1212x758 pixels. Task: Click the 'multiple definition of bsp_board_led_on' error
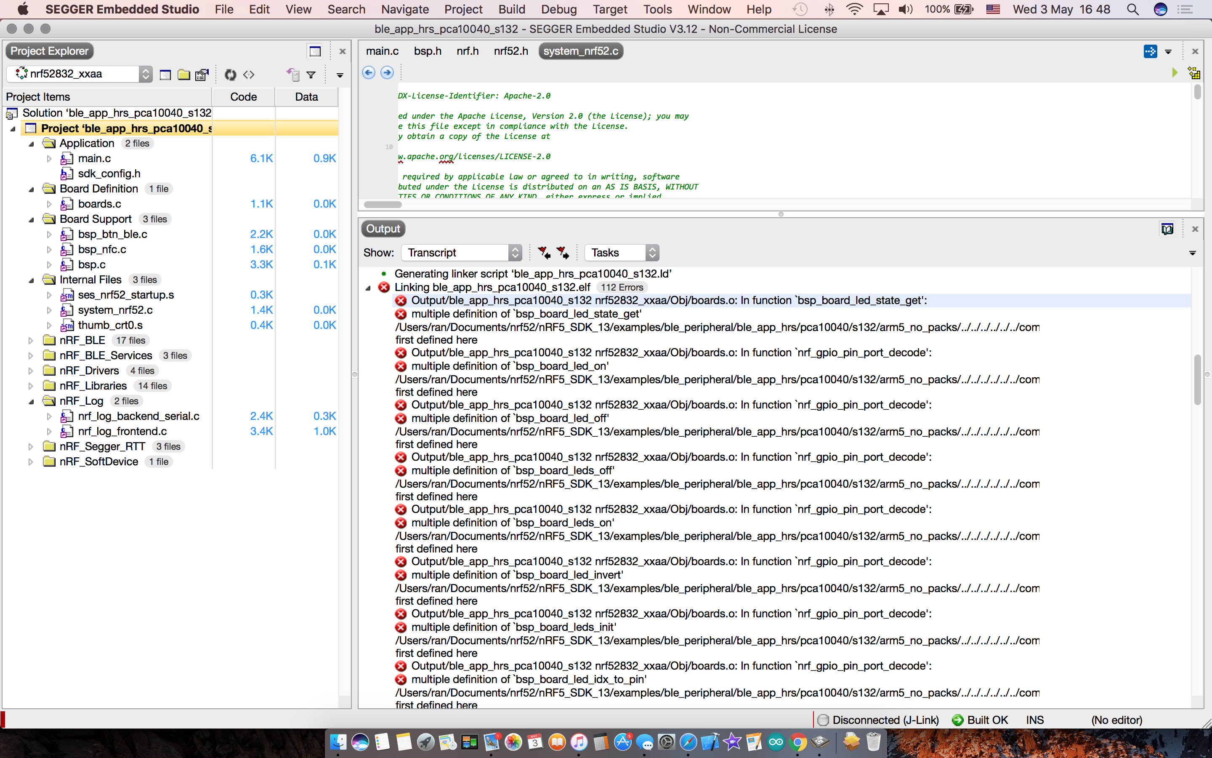coord(510,366)
